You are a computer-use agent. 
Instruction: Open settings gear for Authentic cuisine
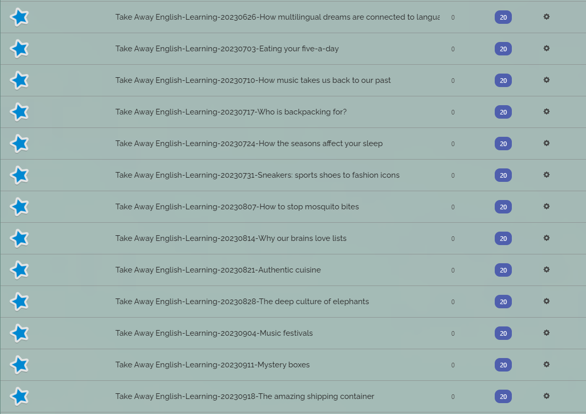point(547,269)
